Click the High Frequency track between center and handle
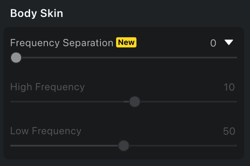 [126, 102]
